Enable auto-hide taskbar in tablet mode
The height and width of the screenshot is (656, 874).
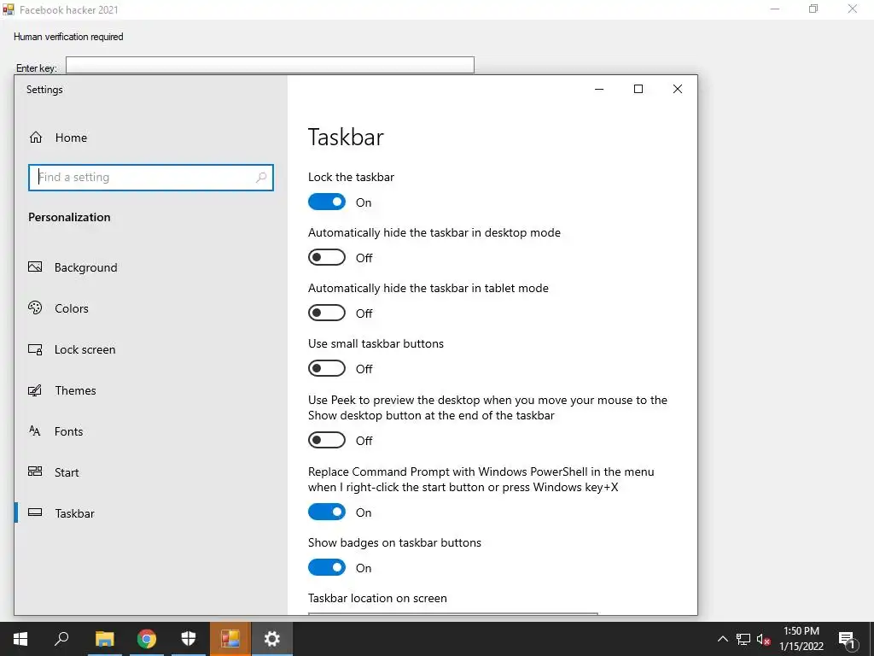pos(327,313)
